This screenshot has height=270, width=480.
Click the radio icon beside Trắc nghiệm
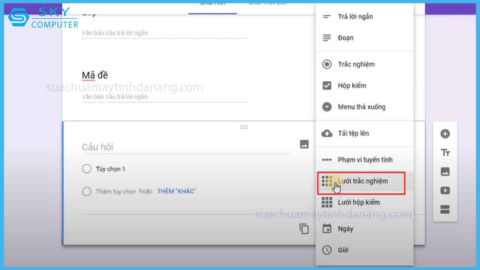pos(327,64)
